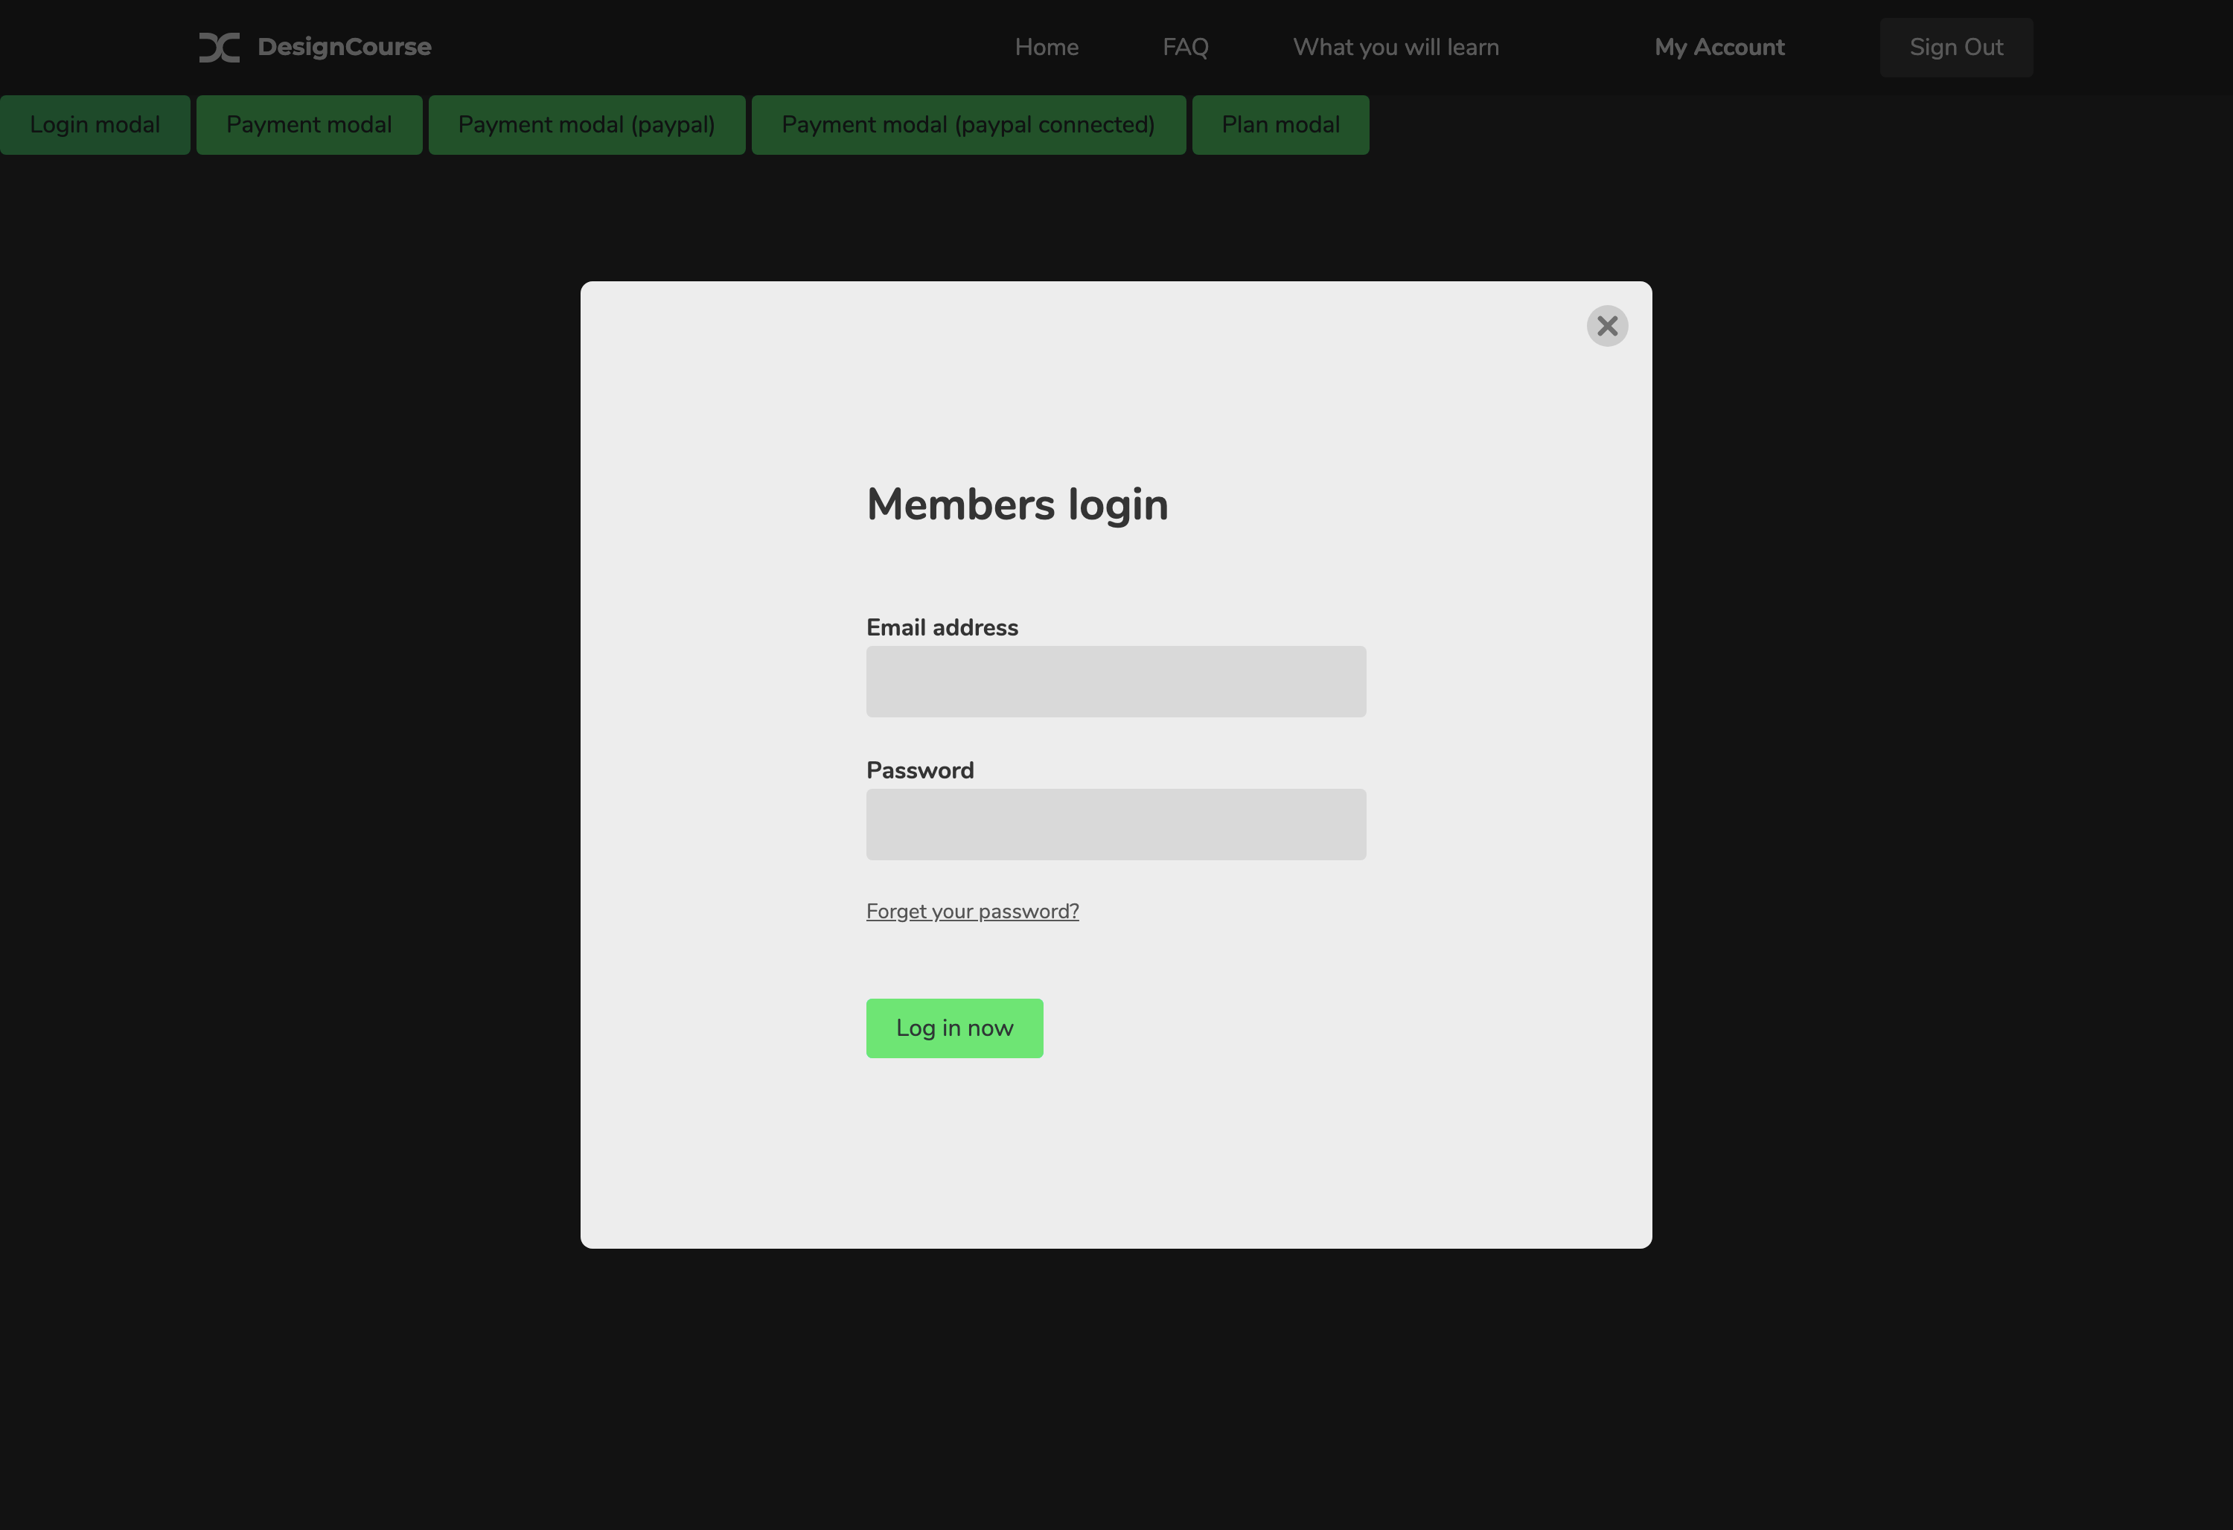This screenshot has width=2233, height=1530.
Task: Close the Members login modal
Action: point(1606,327)
